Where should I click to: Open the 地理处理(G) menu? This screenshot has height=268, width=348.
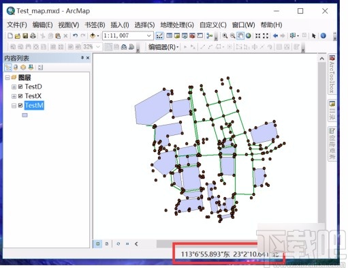coord(177,25)
